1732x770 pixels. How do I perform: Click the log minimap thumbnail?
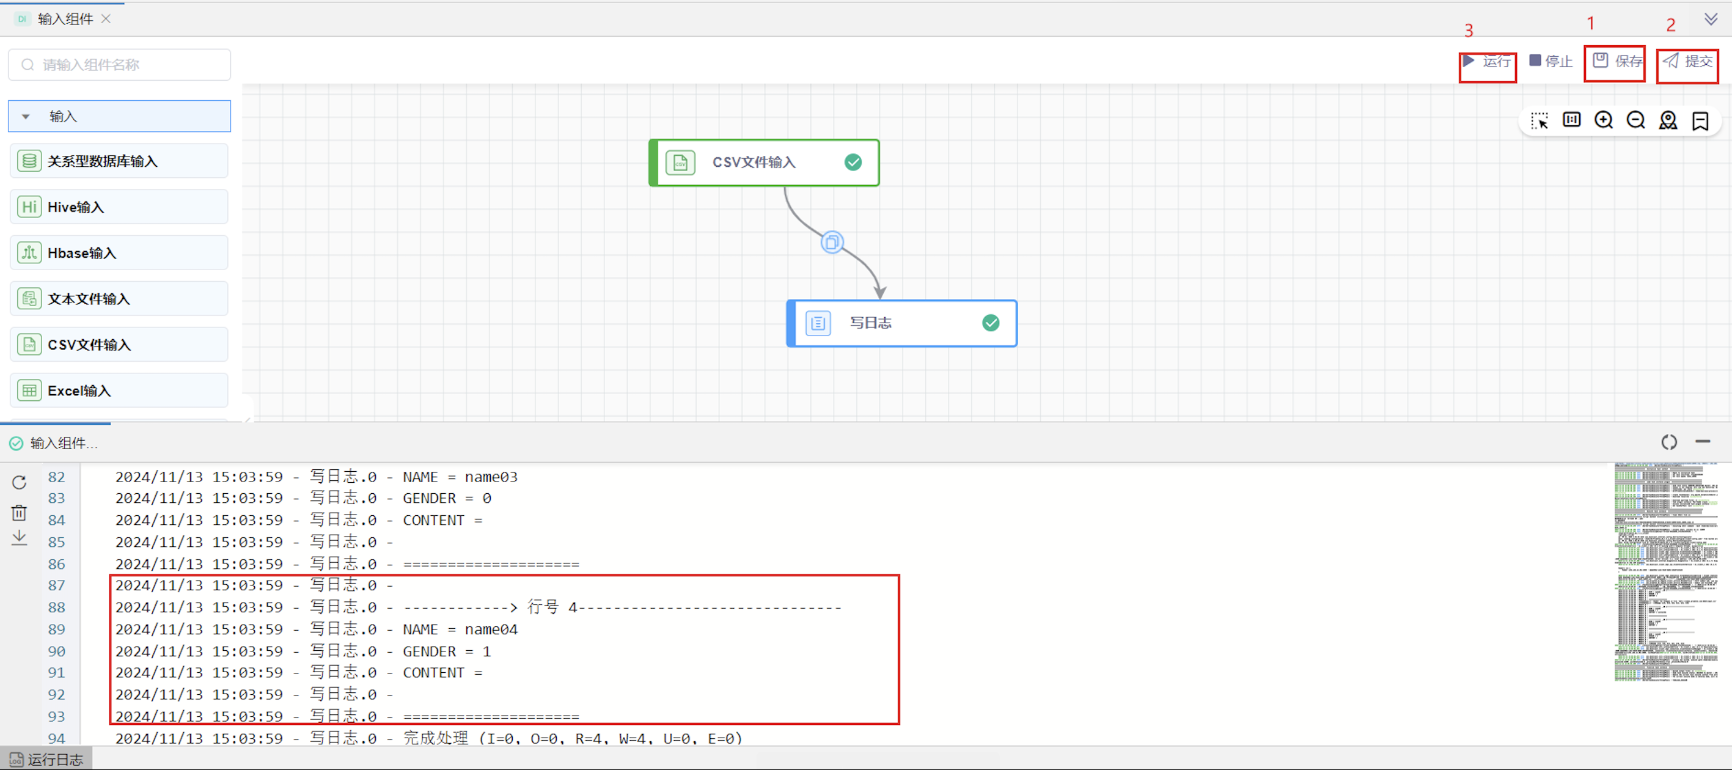1665,571
